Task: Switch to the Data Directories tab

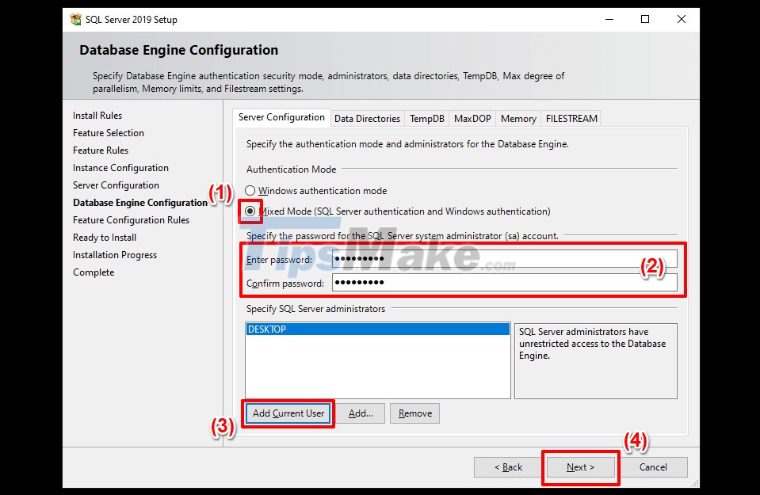Action: (x=367, y=118)
